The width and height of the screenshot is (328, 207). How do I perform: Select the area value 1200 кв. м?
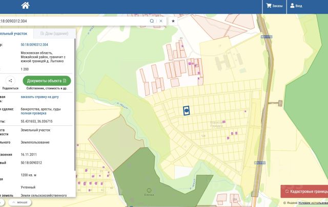[29, 175]
